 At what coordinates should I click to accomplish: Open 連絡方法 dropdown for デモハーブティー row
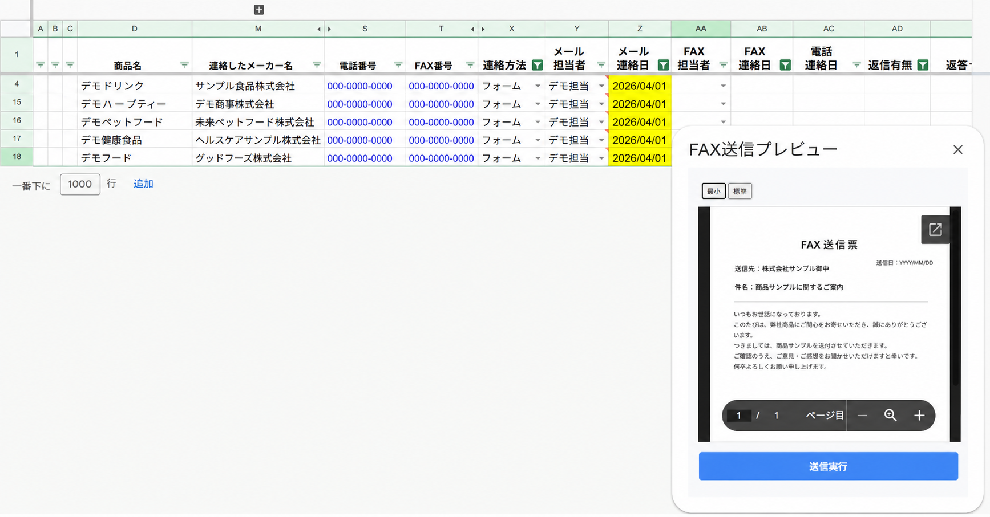(538, 104)
